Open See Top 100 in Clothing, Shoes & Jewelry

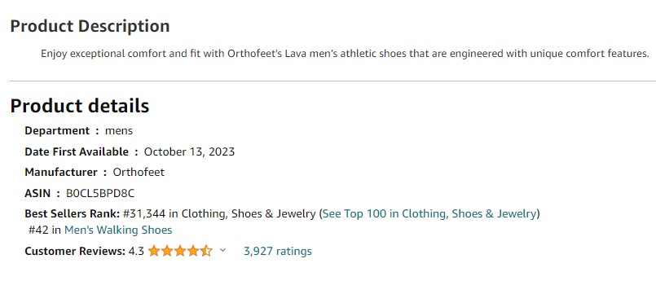(x=429, y=213)
